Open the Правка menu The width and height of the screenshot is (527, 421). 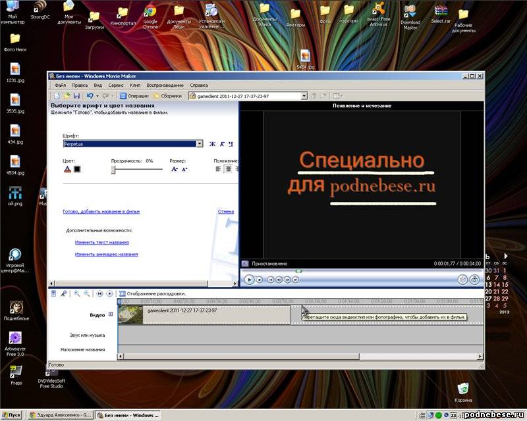(x=80, y=86)
